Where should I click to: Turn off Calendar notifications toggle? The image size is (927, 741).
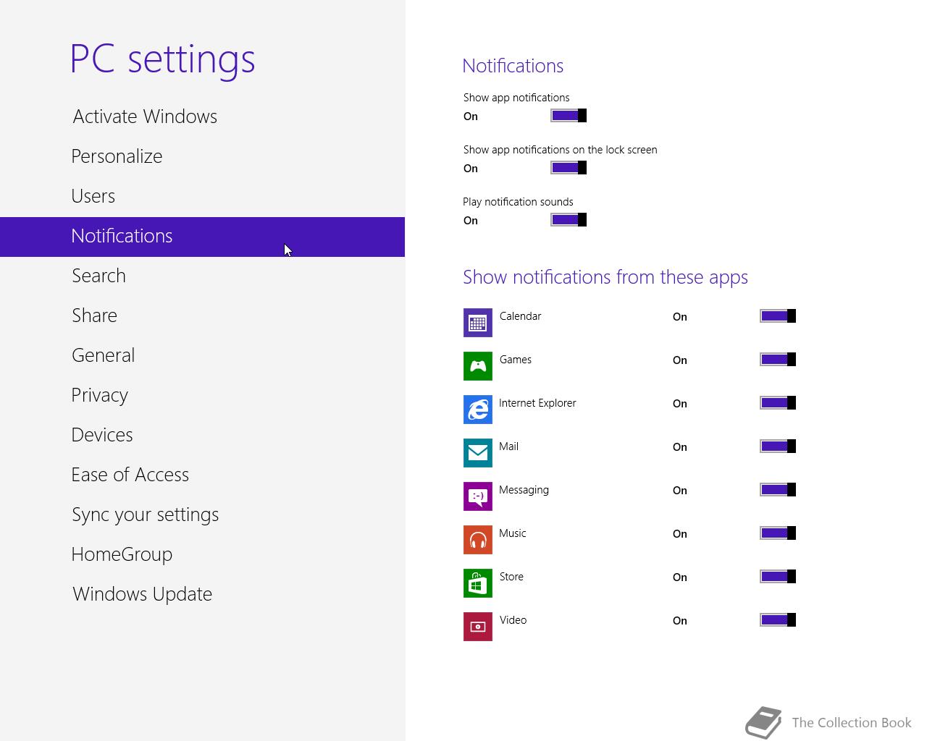click(778, 316)
